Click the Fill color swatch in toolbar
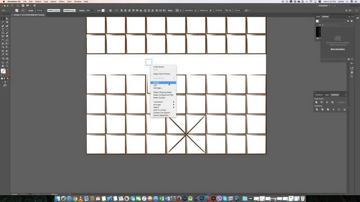 [3, 70]
